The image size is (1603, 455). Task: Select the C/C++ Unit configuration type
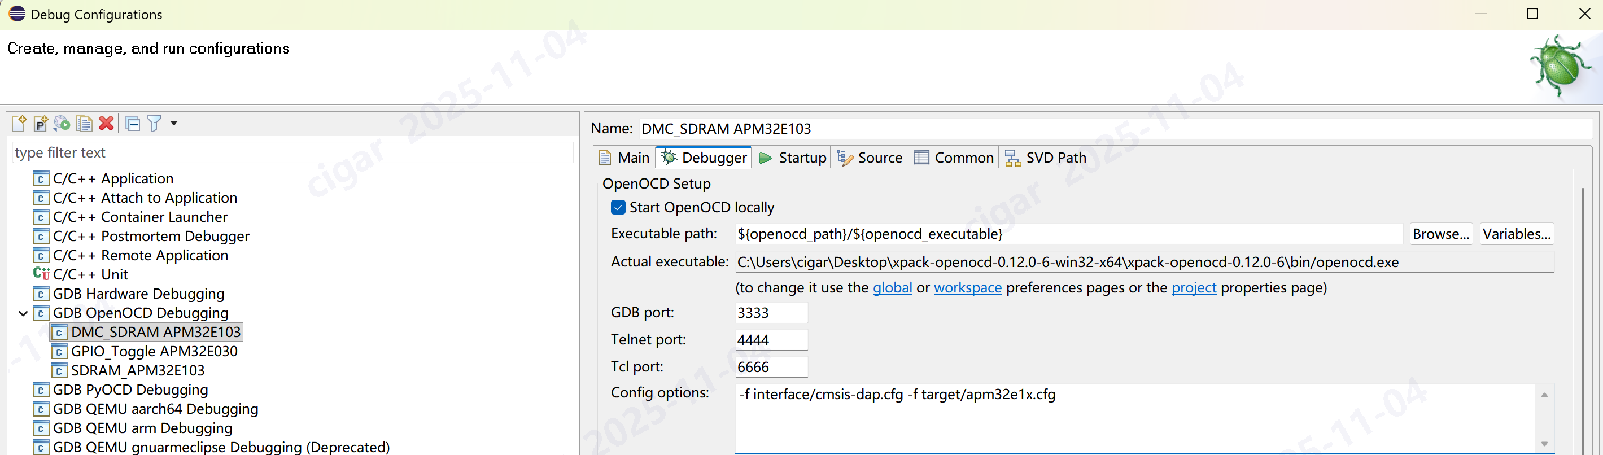coord(90,274)
